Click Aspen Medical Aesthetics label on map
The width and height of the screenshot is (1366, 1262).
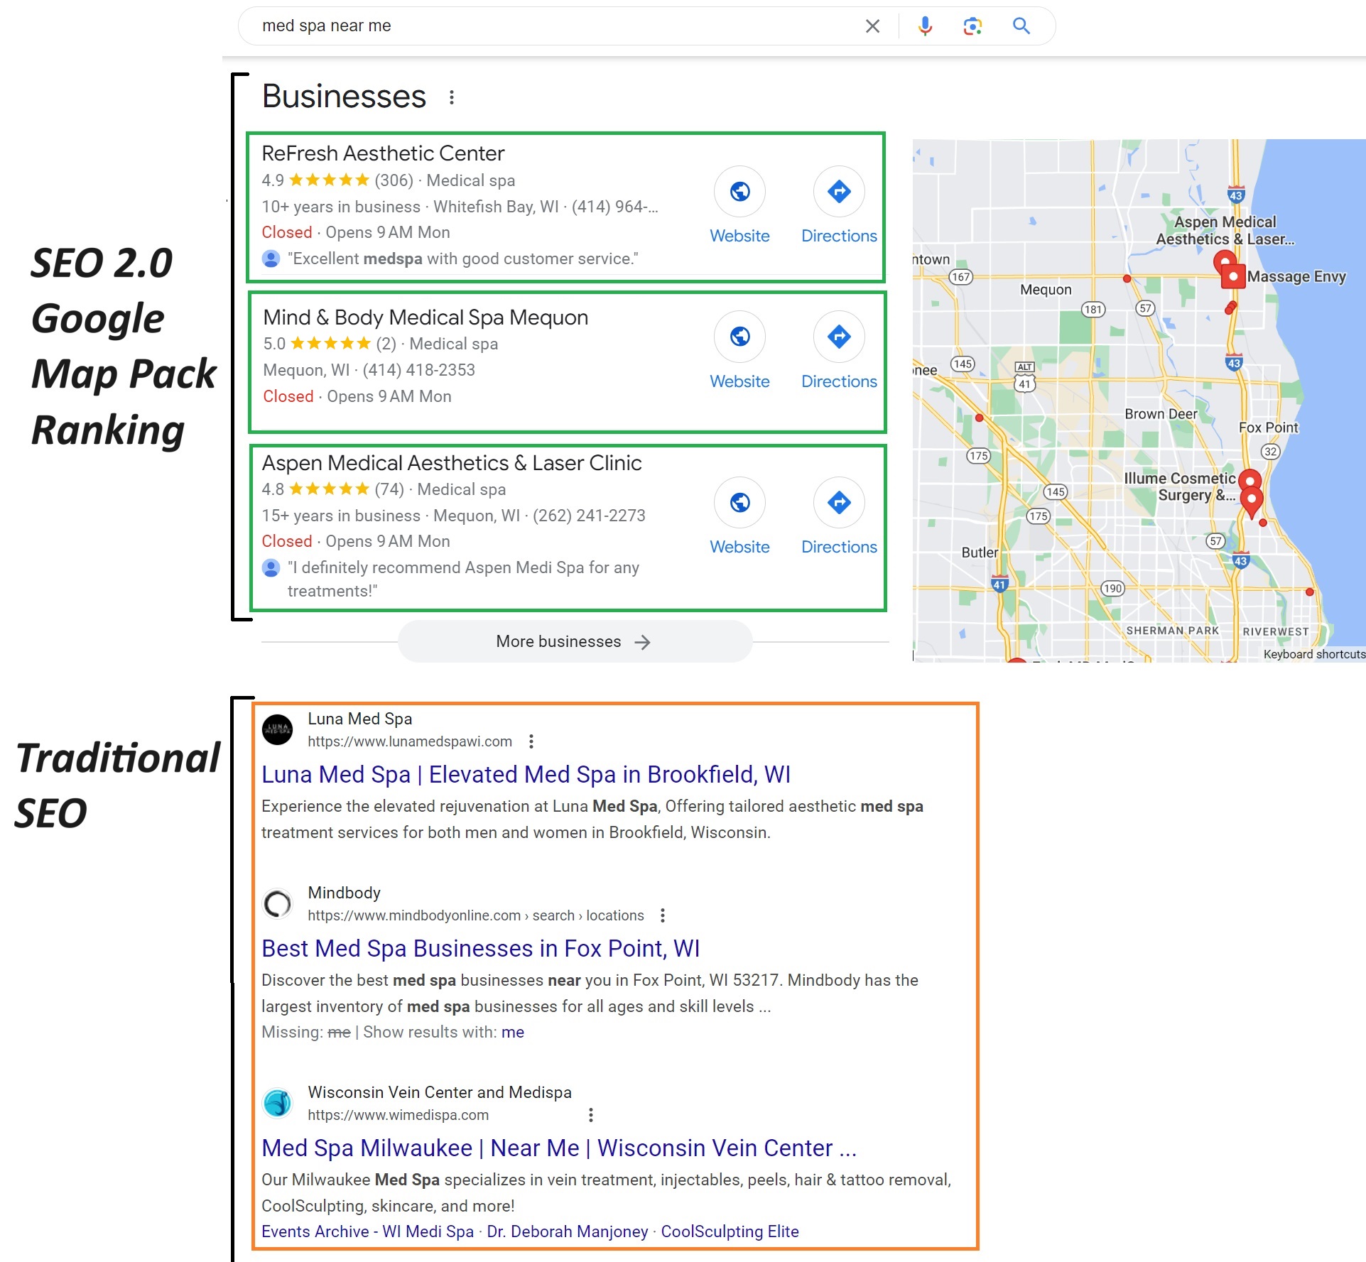(1225, 231)
